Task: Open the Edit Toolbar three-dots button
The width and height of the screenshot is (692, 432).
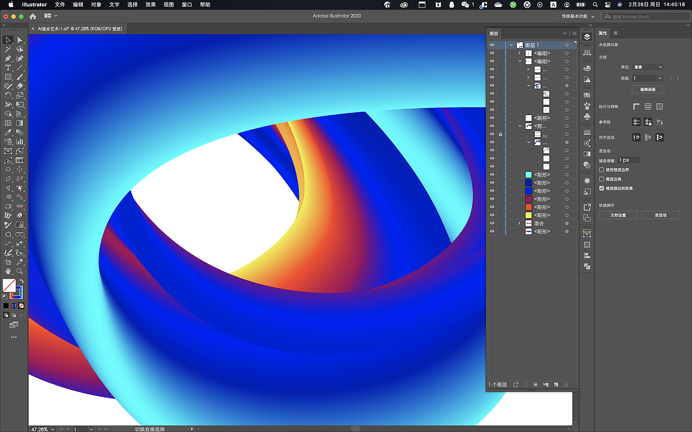Action: [x=14, y=337]
